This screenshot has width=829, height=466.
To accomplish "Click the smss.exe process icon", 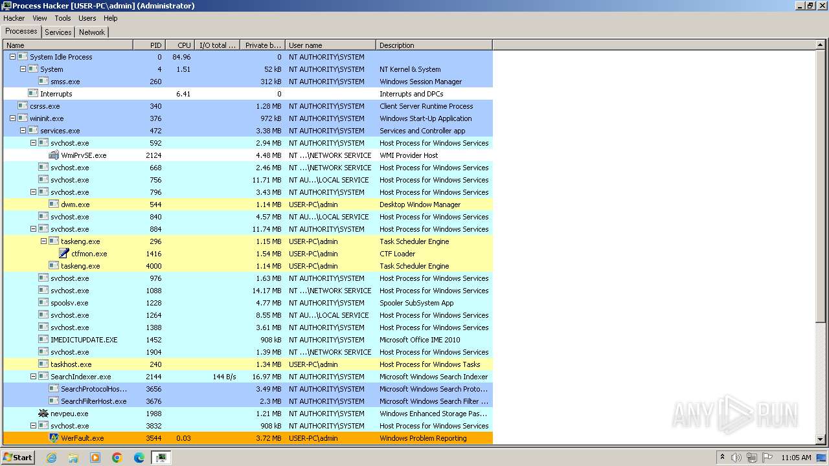I will [x=43, y=82].
